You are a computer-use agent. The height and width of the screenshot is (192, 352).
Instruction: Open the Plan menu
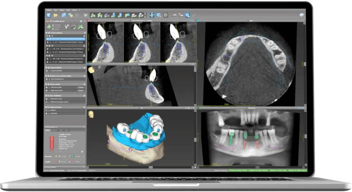(56, 10)
